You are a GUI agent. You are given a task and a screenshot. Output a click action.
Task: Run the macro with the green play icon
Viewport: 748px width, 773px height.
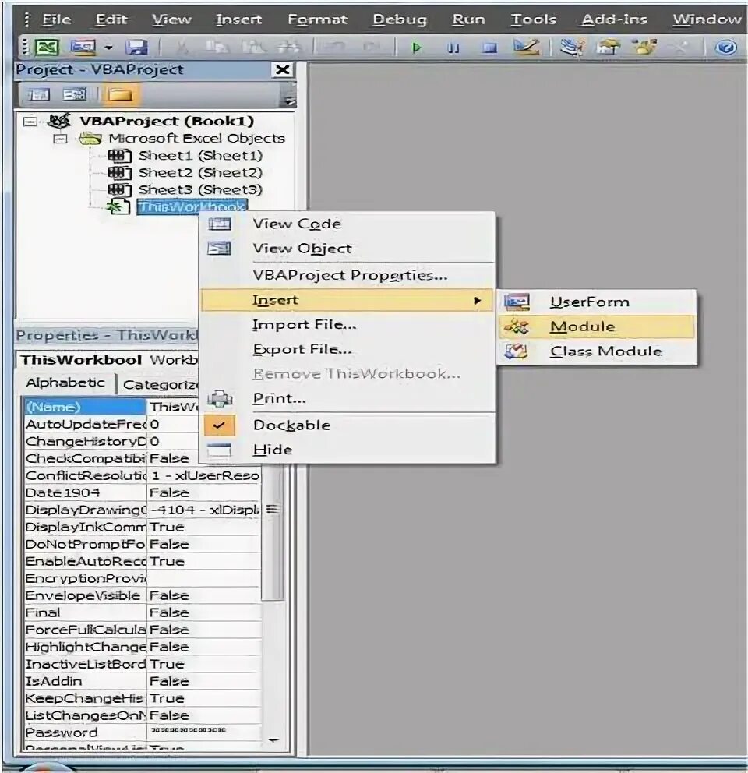point(417,48)
